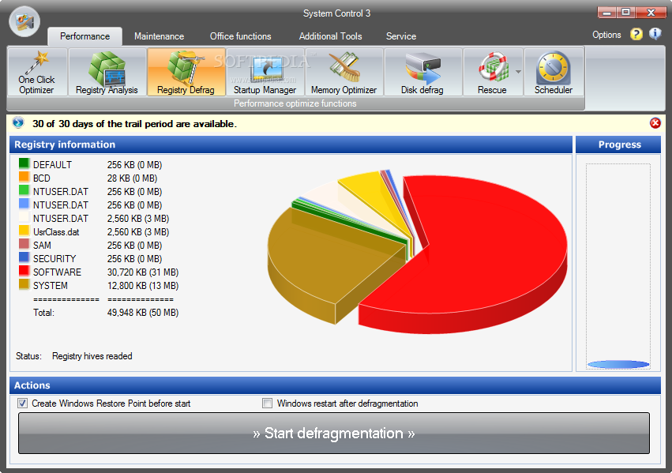This screenshot has height=473, width=672.
Task: Expand the Rescue dropdown arrow
Action: (x=518, y=72)
